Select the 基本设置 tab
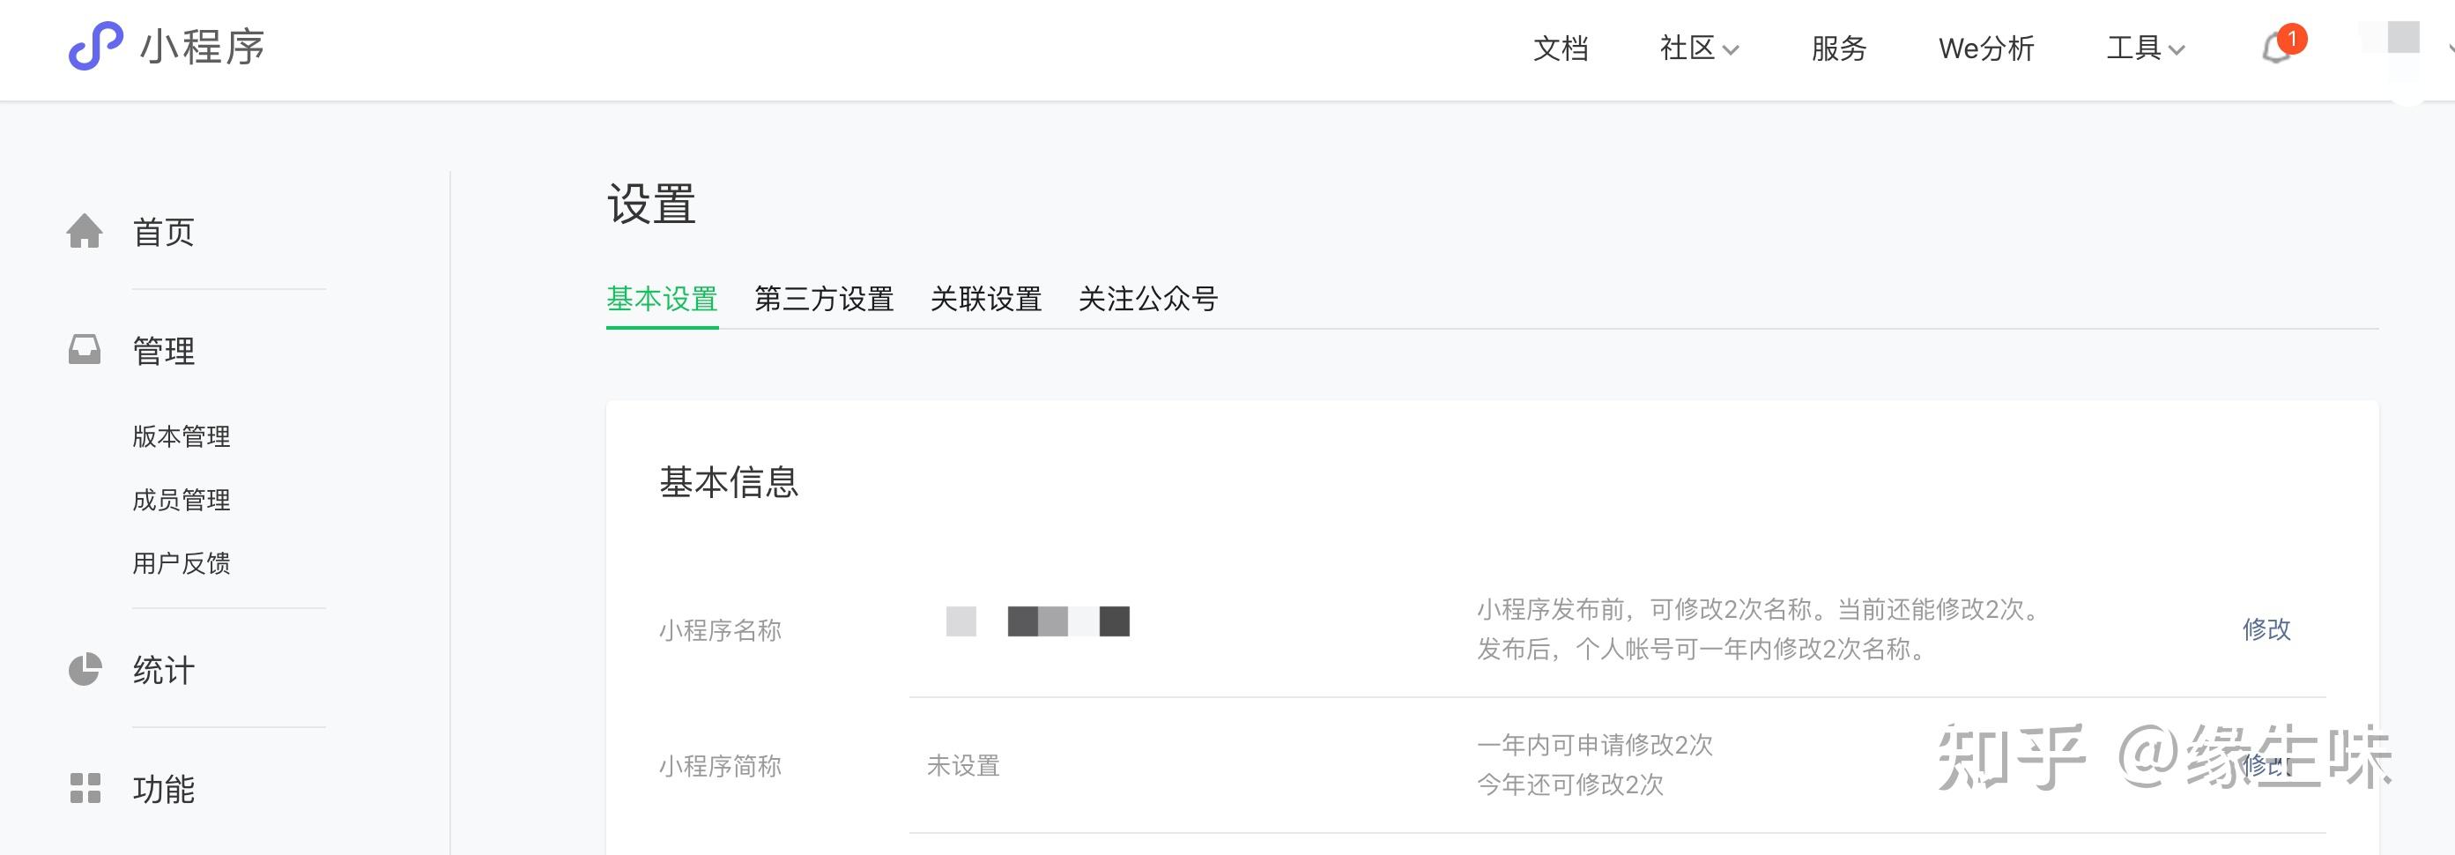 (663, 300)
